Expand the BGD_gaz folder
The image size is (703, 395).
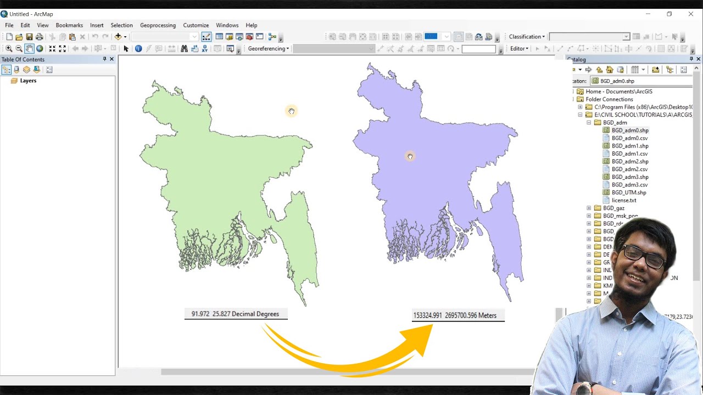click(x=589, y=208)
